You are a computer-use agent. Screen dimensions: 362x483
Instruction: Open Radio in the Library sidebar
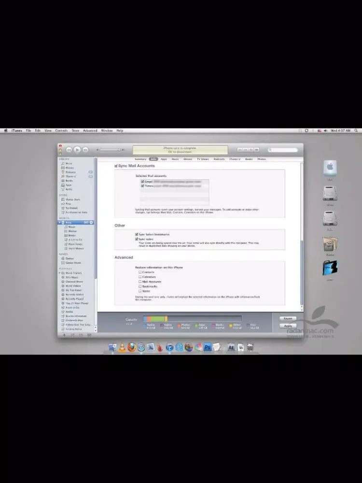[x=67, y=189]
